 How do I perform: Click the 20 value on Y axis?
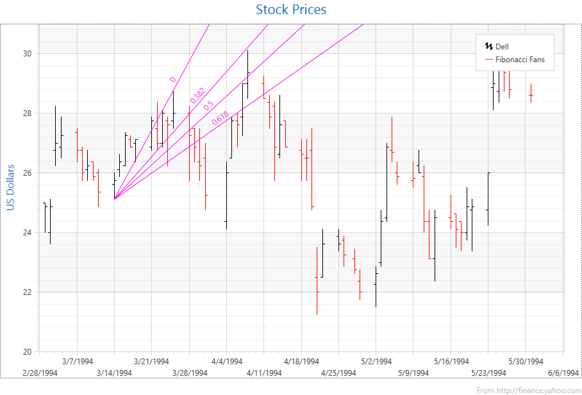[x=28, y=351]
